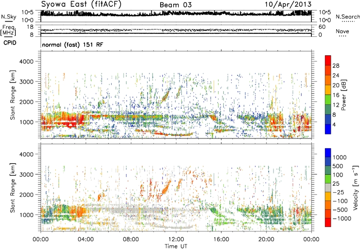
Task: Select the 'Slant Range [km]' label of velocity panel
Action: (13, 188)
